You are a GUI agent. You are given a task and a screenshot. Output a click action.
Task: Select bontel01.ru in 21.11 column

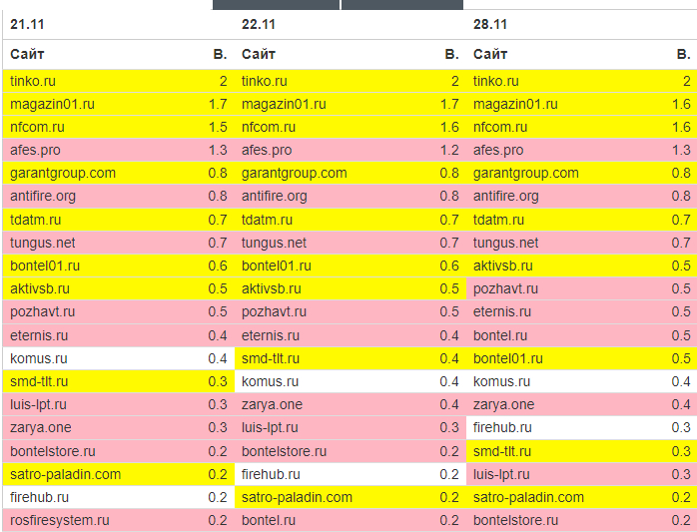pyautogui.click(x=45, y=266)
